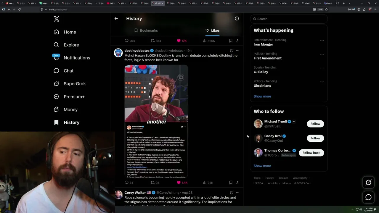Click the back arrow beside History
Image resolution: width=379 pixels, height=213 pixels.
(x=116, y=19)
